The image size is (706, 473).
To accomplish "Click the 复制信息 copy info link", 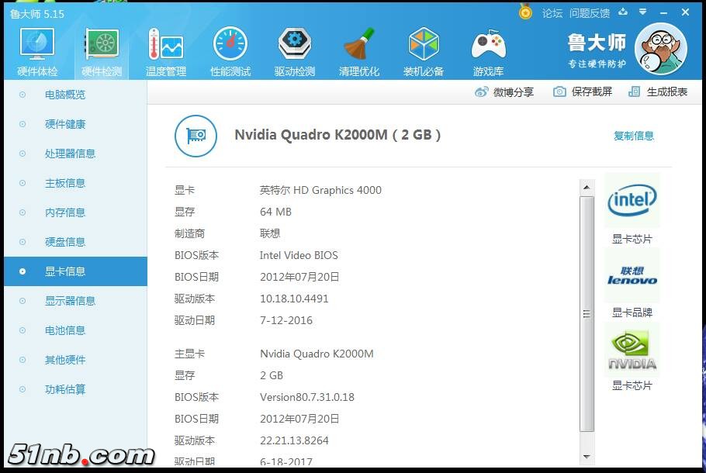I will pyautogui.click(x=633, y=136).
